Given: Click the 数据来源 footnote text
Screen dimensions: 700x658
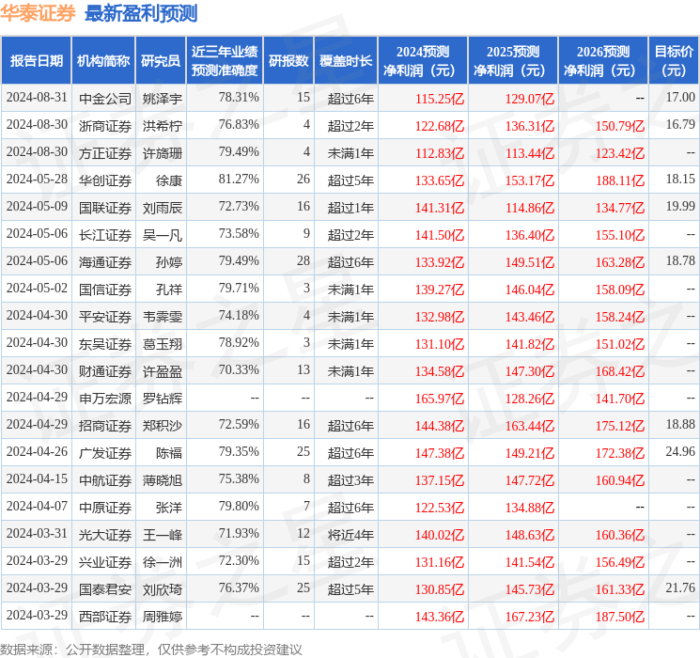Looking at the screenshot, I should (151, 649).
